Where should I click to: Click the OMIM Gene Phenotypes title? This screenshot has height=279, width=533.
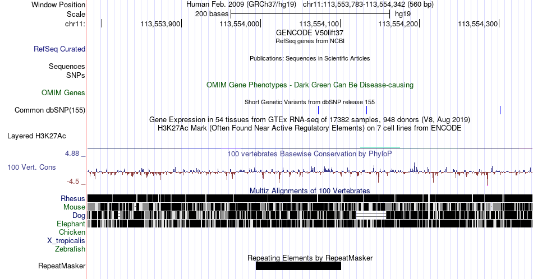(310, 85)
